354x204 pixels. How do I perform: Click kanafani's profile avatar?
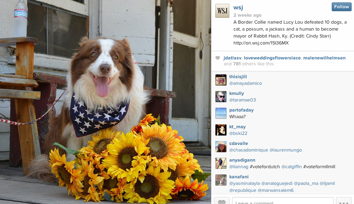221,180
